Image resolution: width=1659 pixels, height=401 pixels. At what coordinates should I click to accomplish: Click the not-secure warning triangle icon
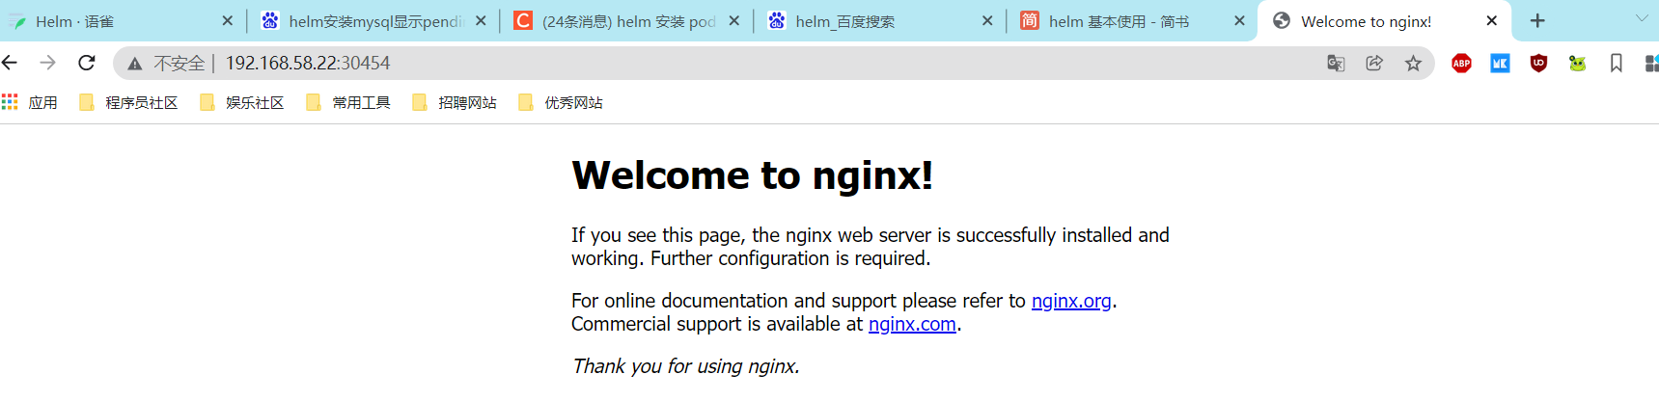tap(135, 64)
